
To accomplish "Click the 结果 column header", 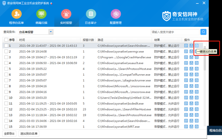I will click(x=157, y=40).
